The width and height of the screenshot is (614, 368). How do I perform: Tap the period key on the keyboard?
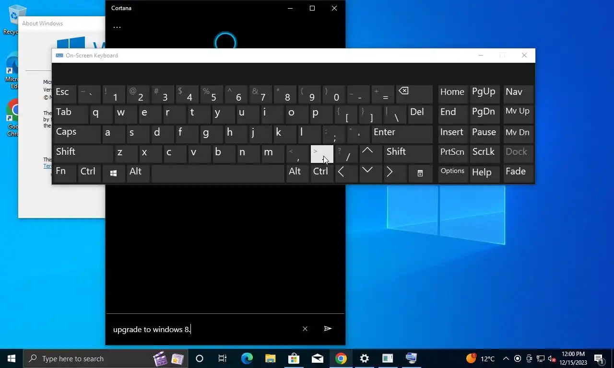pyautogui.click(x=321, y=154)
